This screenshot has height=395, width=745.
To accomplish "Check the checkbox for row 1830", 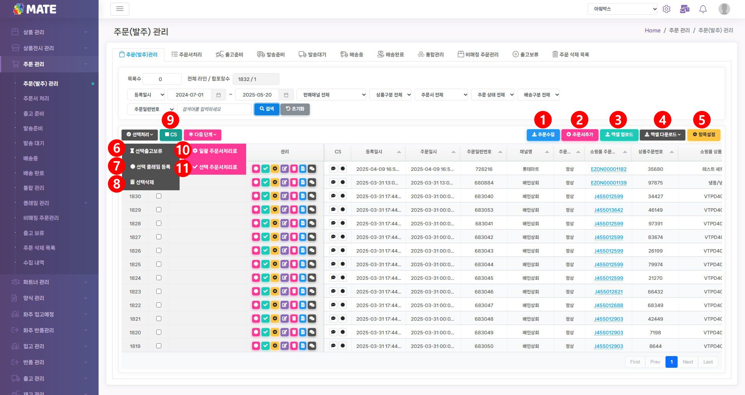I will (159, 196).
